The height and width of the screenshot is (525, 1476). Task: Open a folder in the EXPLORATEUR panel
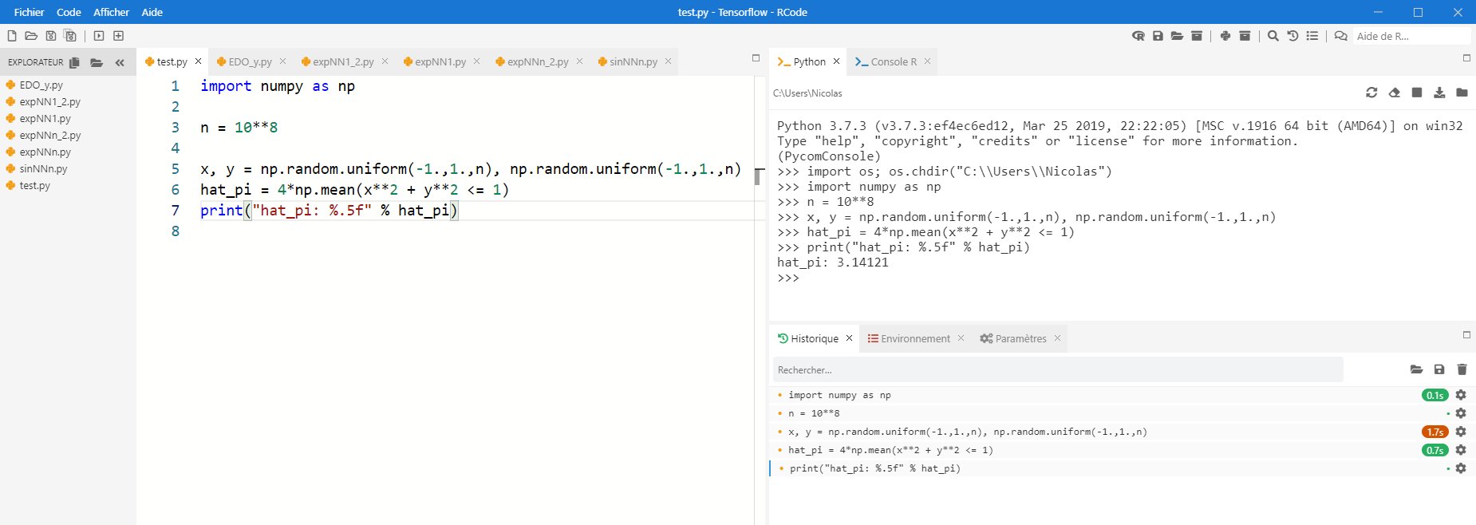(x=97, y=62)
